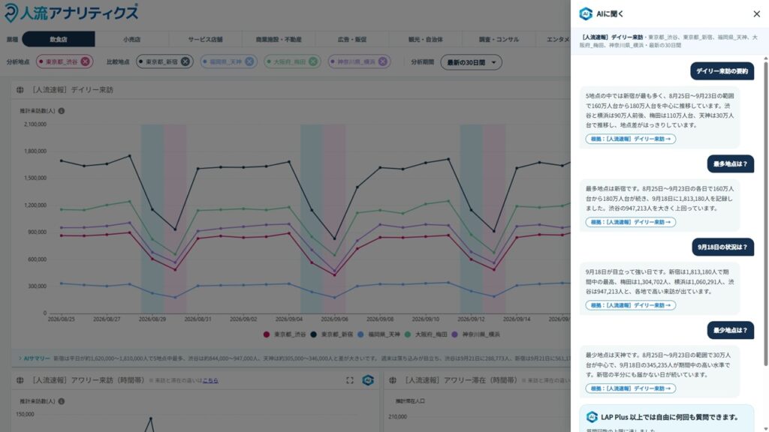
Task: Open source link under the 最多地点 answer
Action: coord(630,222)
